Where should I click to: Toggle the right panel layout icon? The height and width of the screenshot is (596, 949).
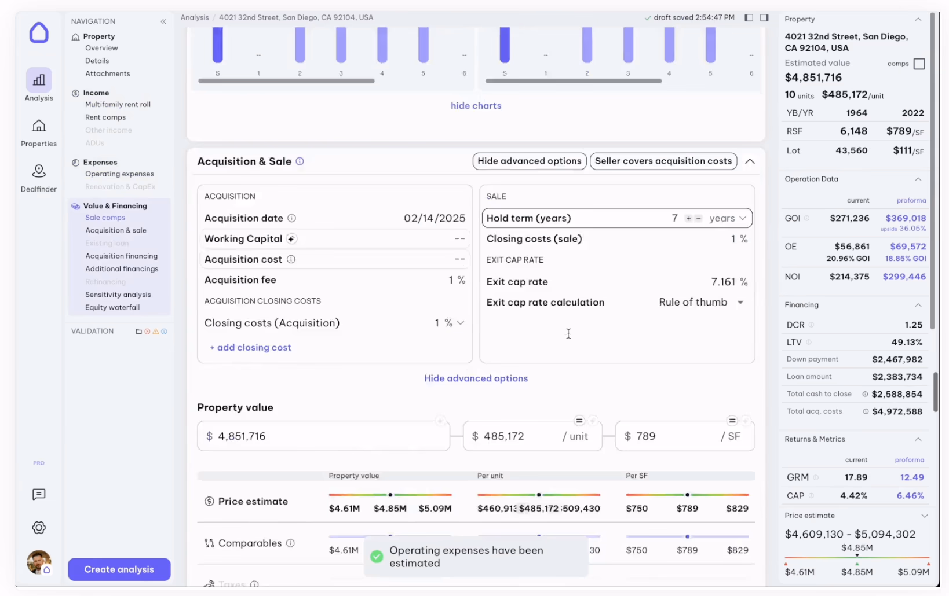tap(764, 17)
